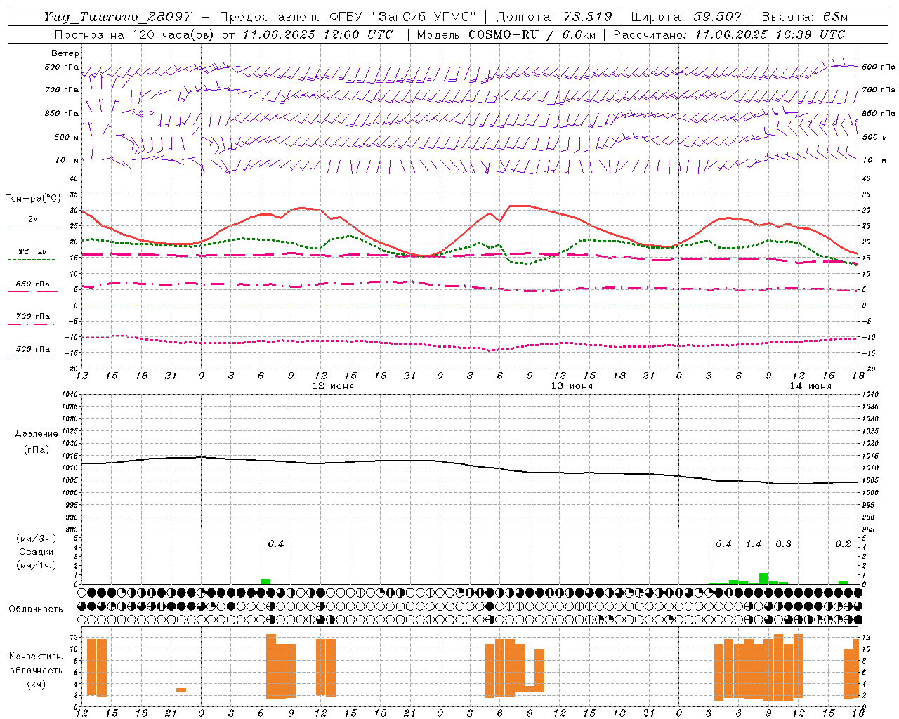Click the Облачность cloudiness label
899x719 pixels.
tap(36, 609)
